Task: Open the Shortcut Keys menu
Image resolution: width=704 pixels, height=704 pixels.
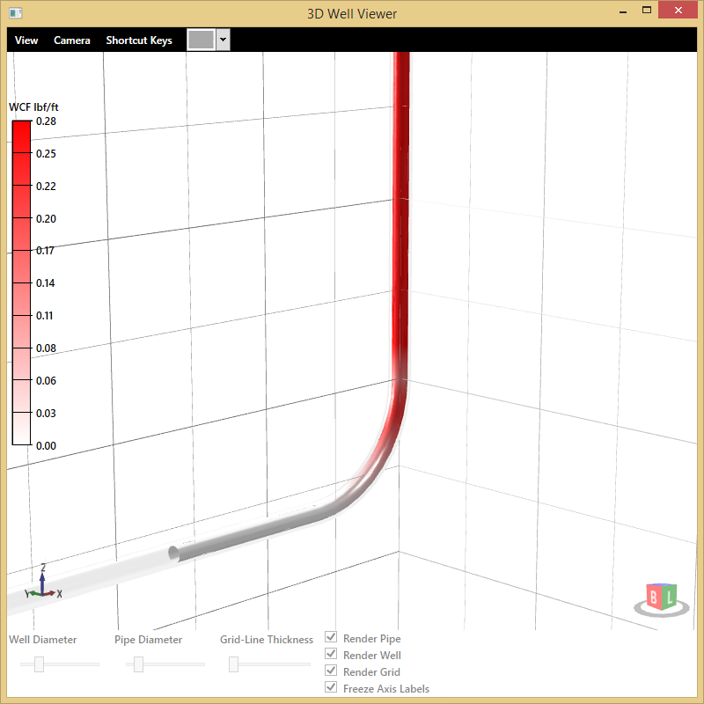Action: [x=139, y=40]
